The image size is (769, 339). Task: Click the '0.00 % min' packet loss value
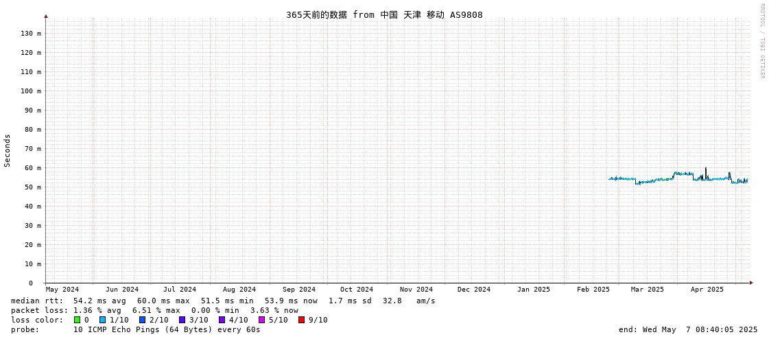click(x=215, y=311)
